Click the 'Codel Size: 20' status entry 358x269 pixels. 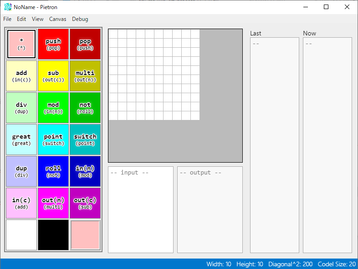(x=337, y=264)
